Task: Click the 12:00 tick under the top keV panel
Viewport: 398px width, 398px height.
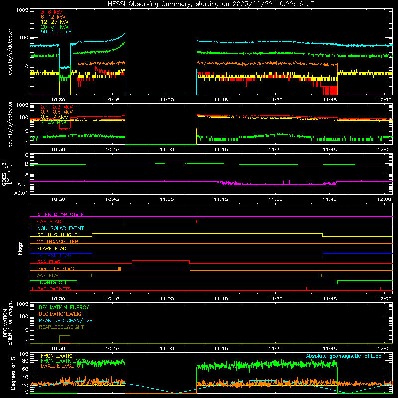Action: [384, 100]
